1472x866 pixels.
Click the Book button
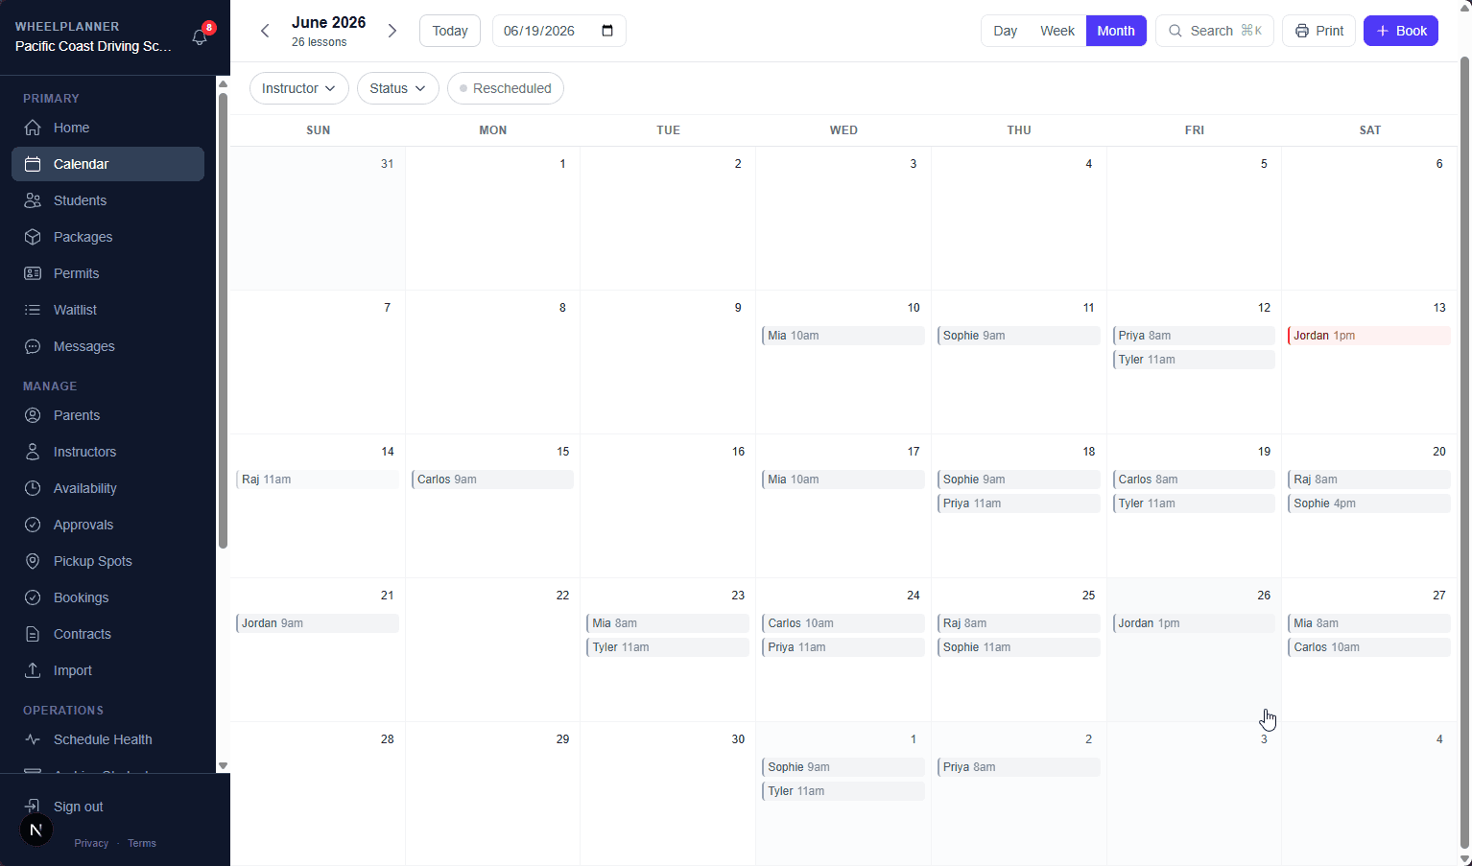click(x=1401, y=31)
